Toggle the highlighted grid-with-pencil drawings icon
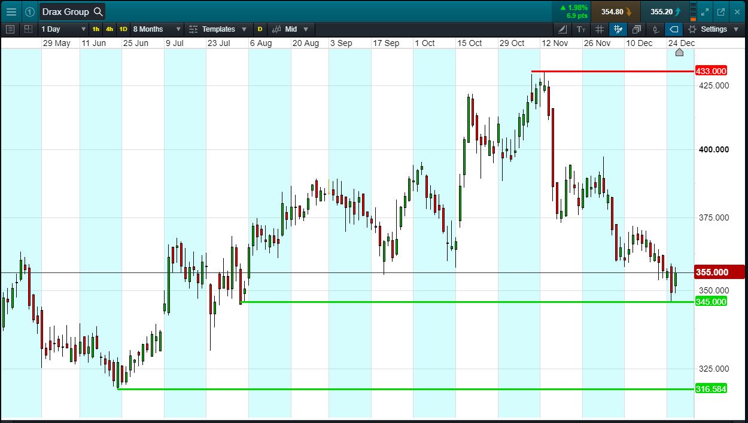The height and width of the screenshot is (423, 748). pyautogui.click(x=618, y=29)
